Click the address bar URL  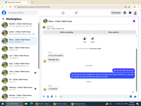point(34,7)
